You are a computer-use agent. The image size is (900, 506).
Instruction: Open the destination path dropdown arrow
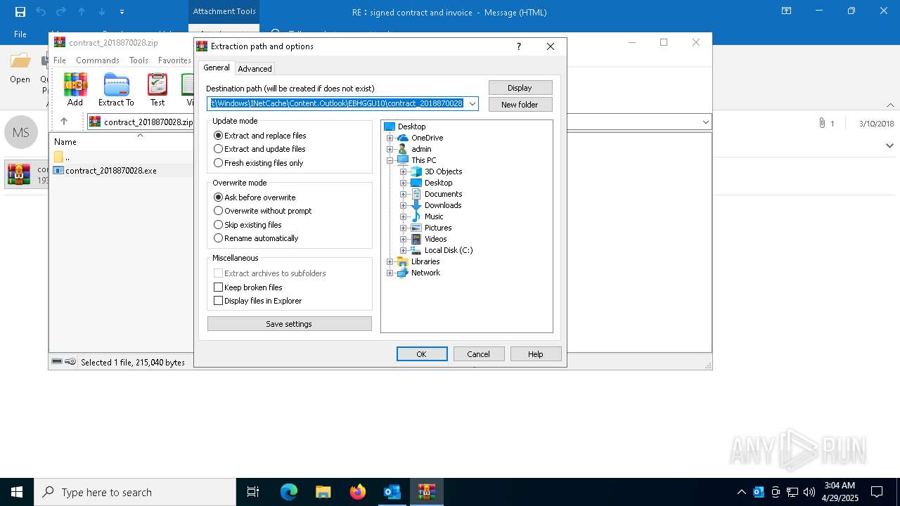472,104
